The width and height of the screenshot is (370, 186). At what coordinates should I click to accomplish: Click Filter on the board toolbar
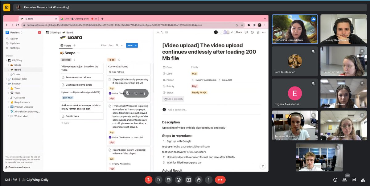tap(104, 45)
